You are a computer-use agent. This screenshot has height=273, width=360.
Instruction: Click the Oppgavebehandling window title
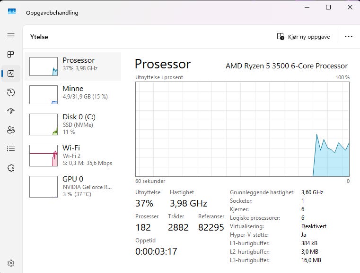pos(52,13)
